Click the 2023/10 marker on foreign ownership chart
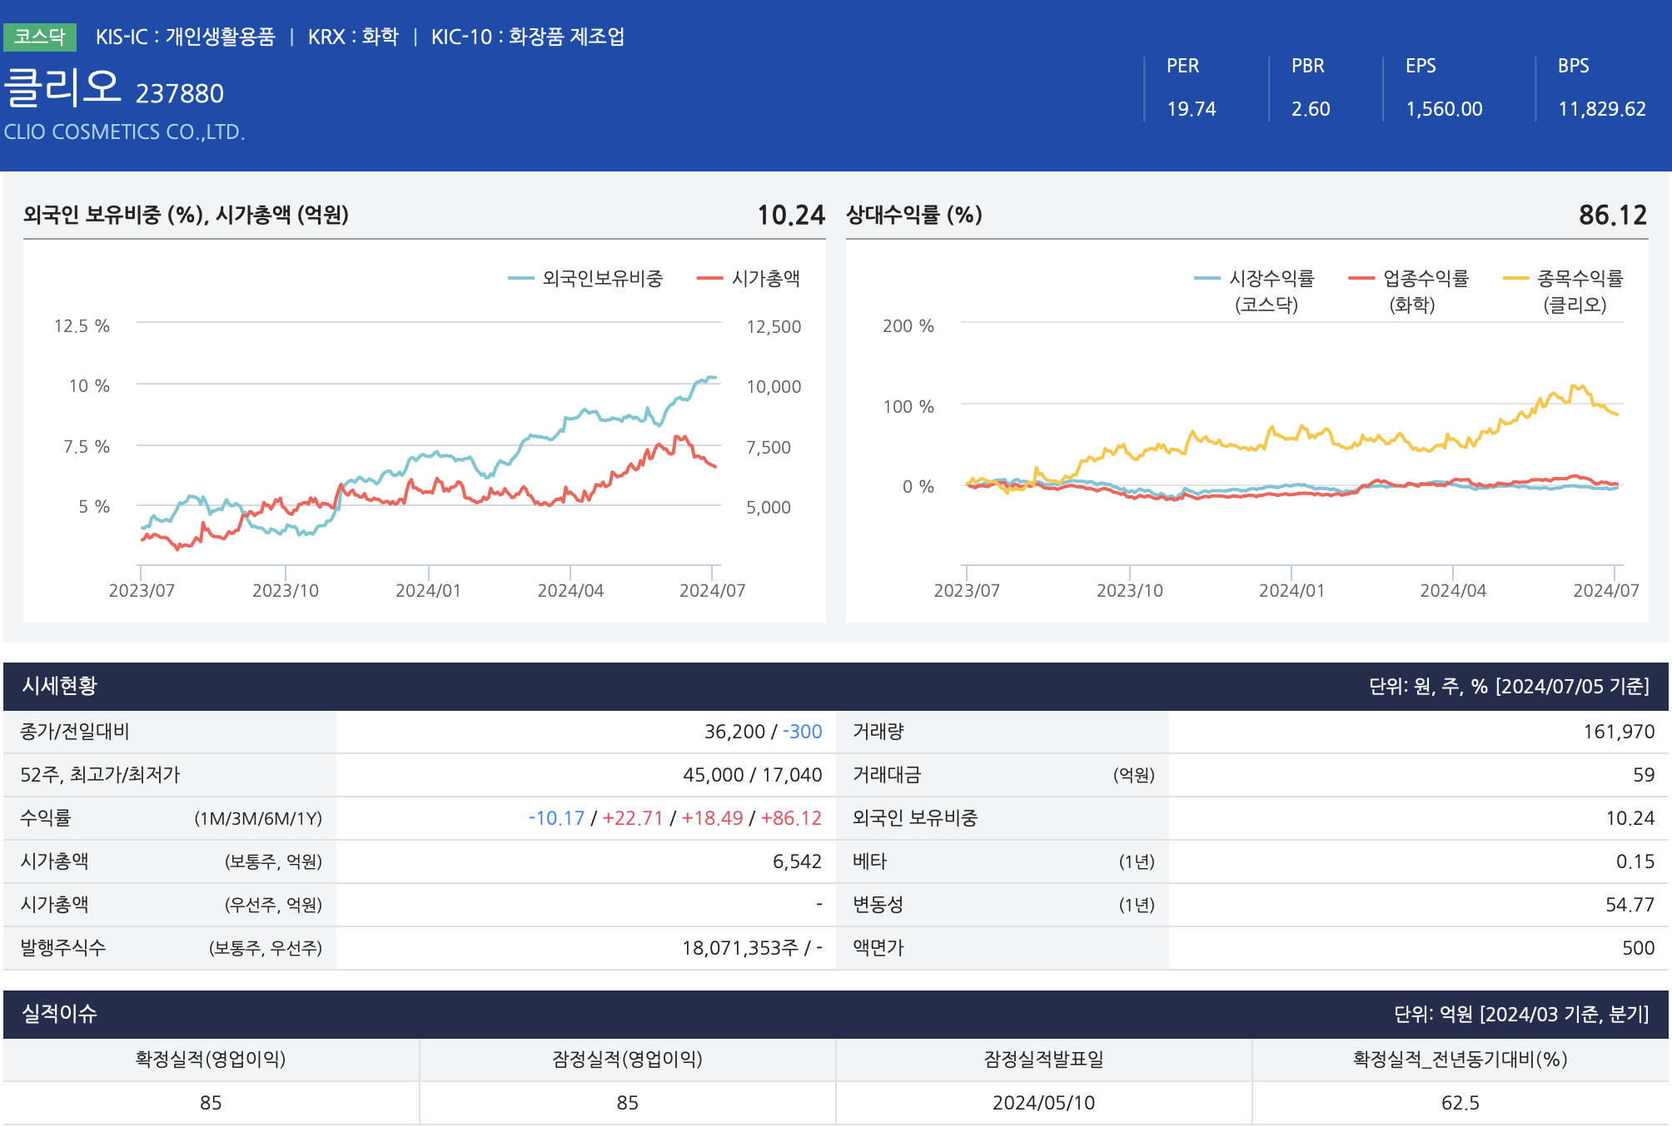 point(285,590)
